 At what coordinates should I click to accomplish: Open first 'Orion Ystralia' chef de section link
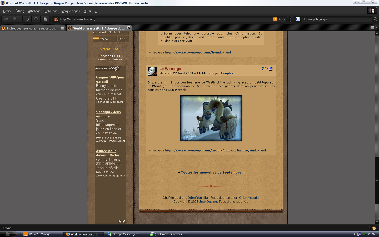pyautogui.click(x=198, y=198)
